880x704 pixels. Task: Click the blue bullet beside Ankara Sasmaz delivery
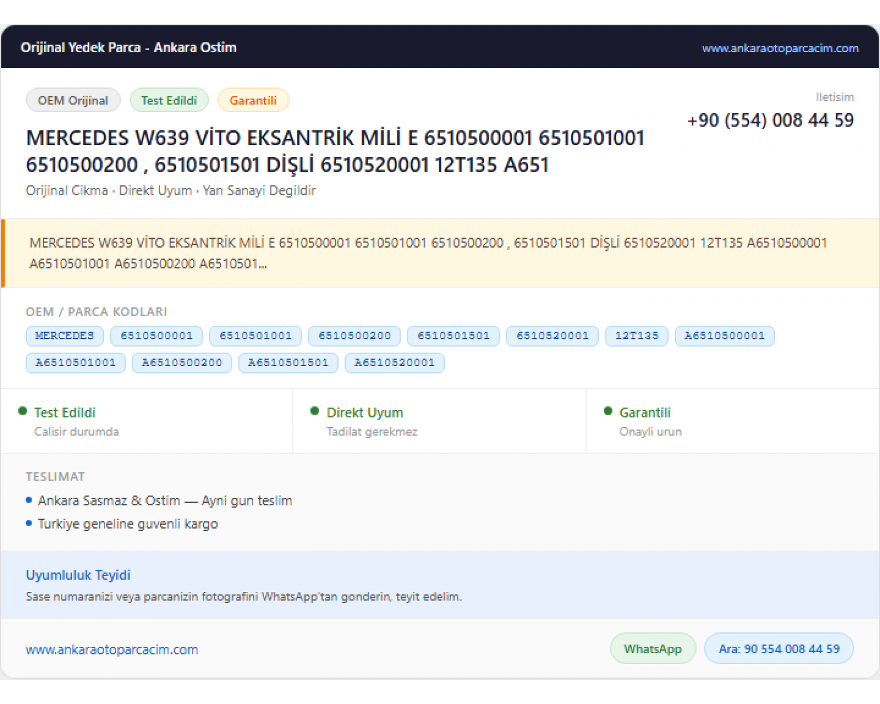click(29, 500)
